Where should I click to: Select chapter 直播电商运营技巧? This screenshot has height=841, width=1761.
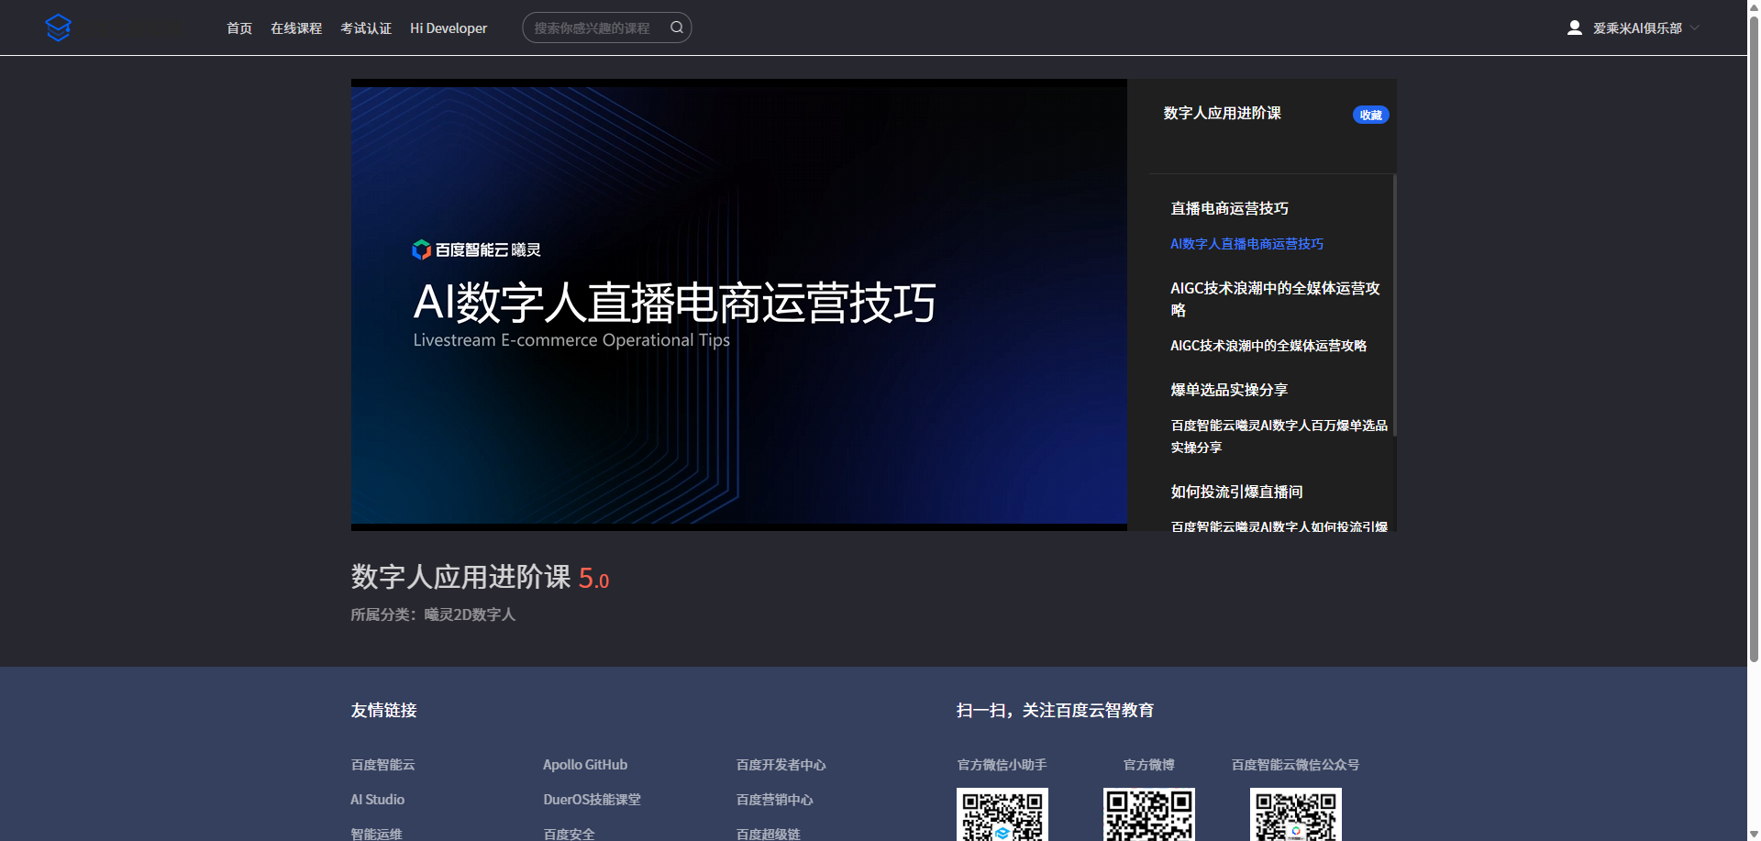1229,208
